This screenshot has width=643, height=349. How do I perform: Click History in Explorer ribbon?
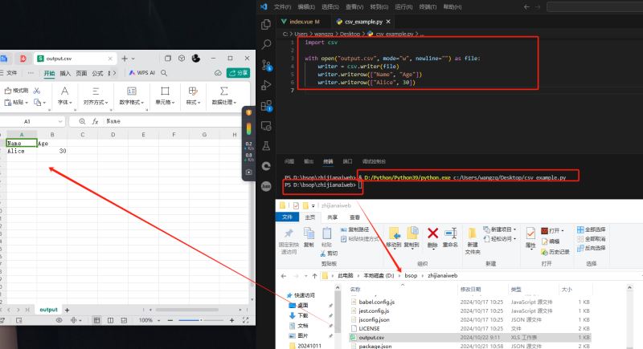[555, 252]
